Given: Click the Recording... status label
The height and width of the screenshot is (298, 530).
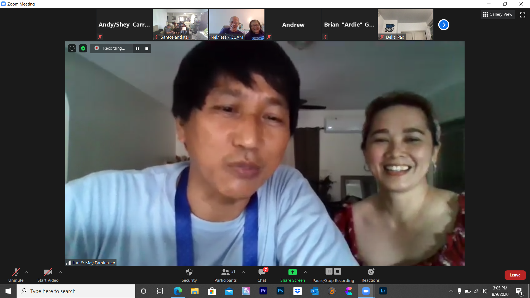Looking at the screenshot, I should pos(114,48).
